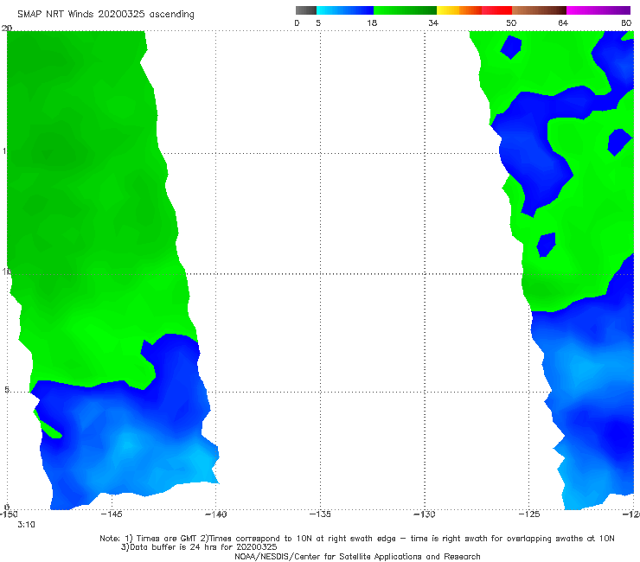Click the longitude label '-145'
Image resolution: width=640 pixels, height=562 pixels.
pyautogui.click(x=112, y=514)
